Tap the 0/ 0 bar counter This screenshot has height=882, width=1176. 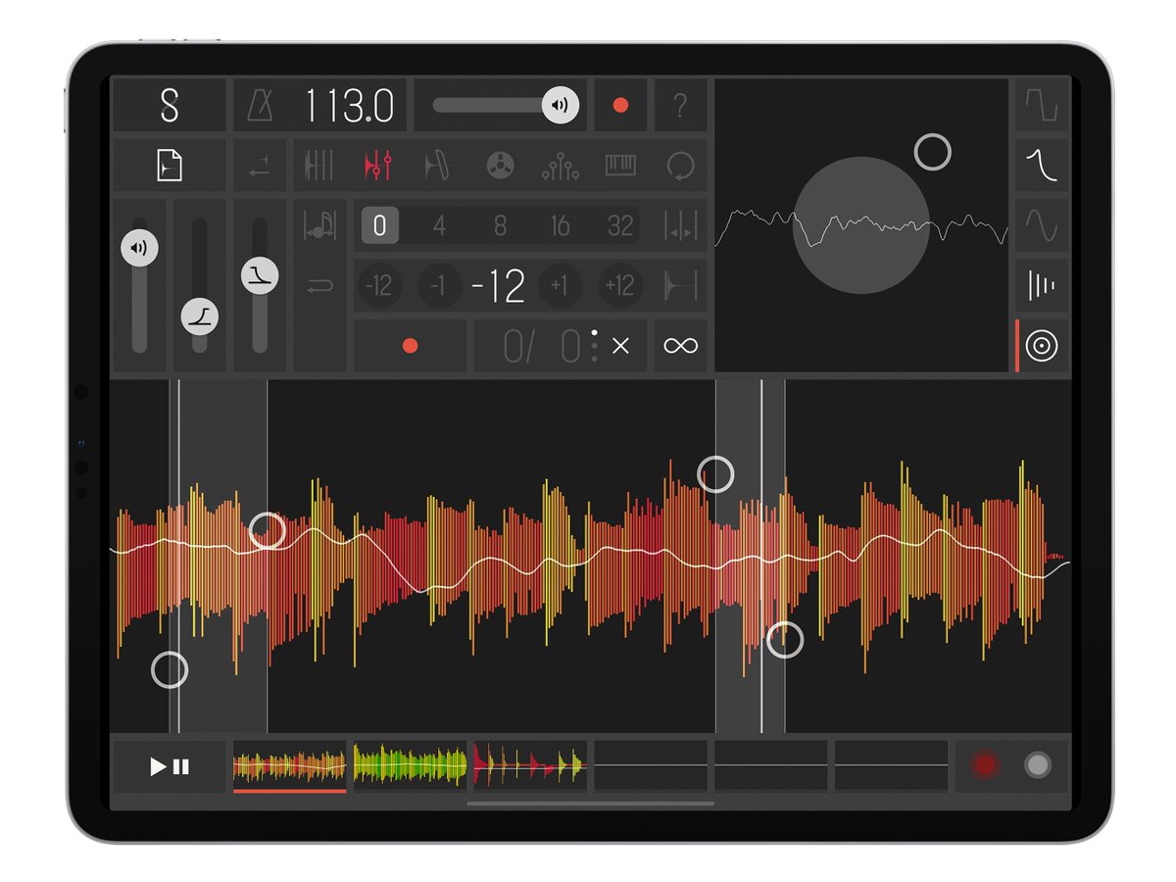coord(542,347)
